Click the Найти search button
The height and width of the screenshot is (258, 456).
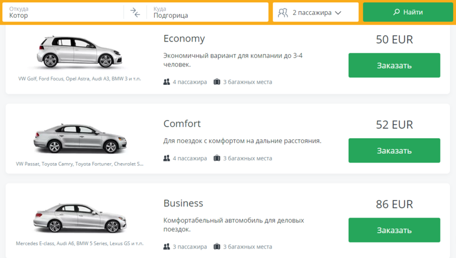408,12
